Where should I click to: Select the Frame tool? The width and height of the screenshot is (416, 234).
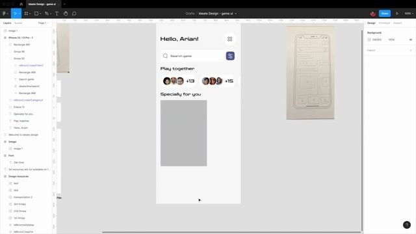click(26, 13)
